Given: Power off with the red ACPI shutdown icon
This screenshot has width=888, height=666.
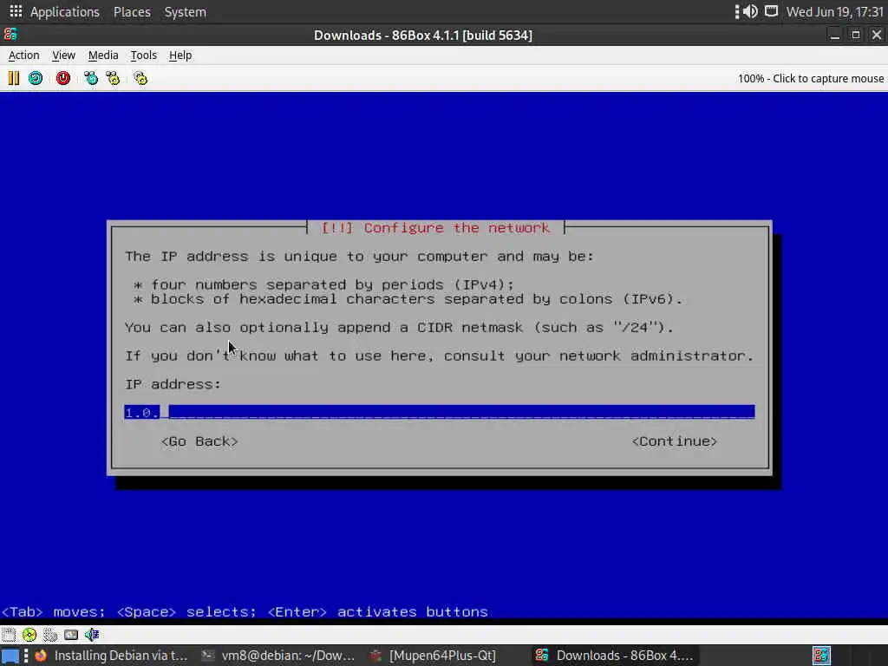Looking at the screenshot, I should 62,78.
